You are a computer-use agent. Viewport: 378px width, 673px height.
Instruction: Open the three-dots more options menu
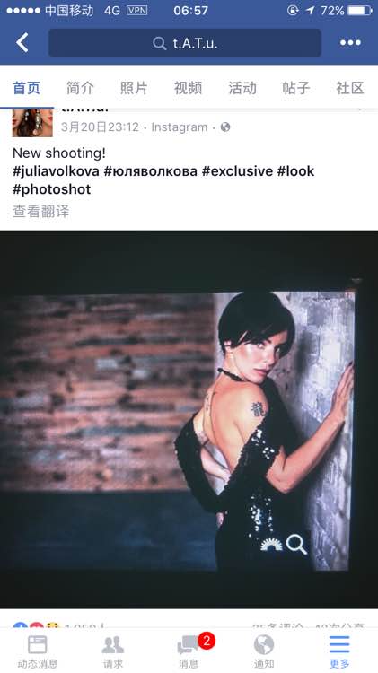point(350,42)
